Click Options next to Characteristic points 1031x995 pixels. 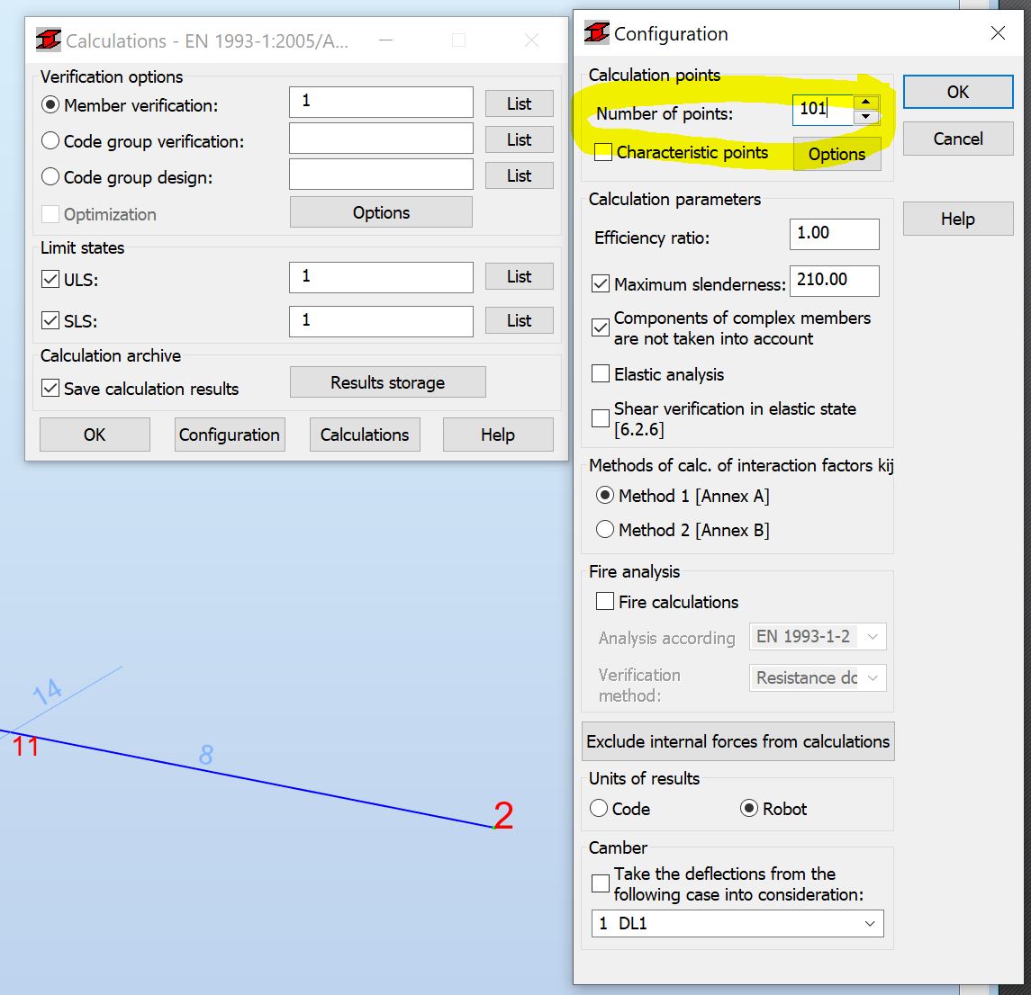pyautogui.click(x=836, y=154)
